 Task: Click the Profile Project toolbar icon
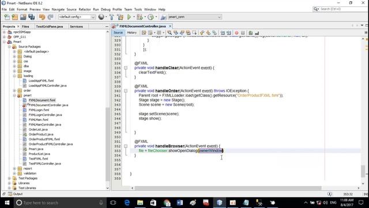point(150,17)
